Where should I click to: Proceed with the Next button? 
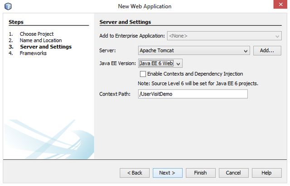tap(167, 173)
